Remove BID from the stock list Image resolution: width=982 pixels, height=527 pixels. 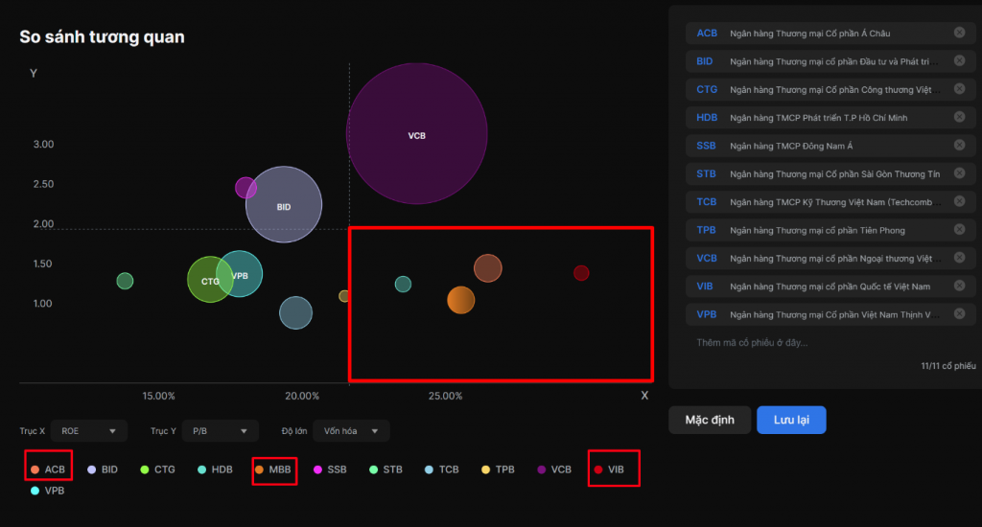pos(959,61)
